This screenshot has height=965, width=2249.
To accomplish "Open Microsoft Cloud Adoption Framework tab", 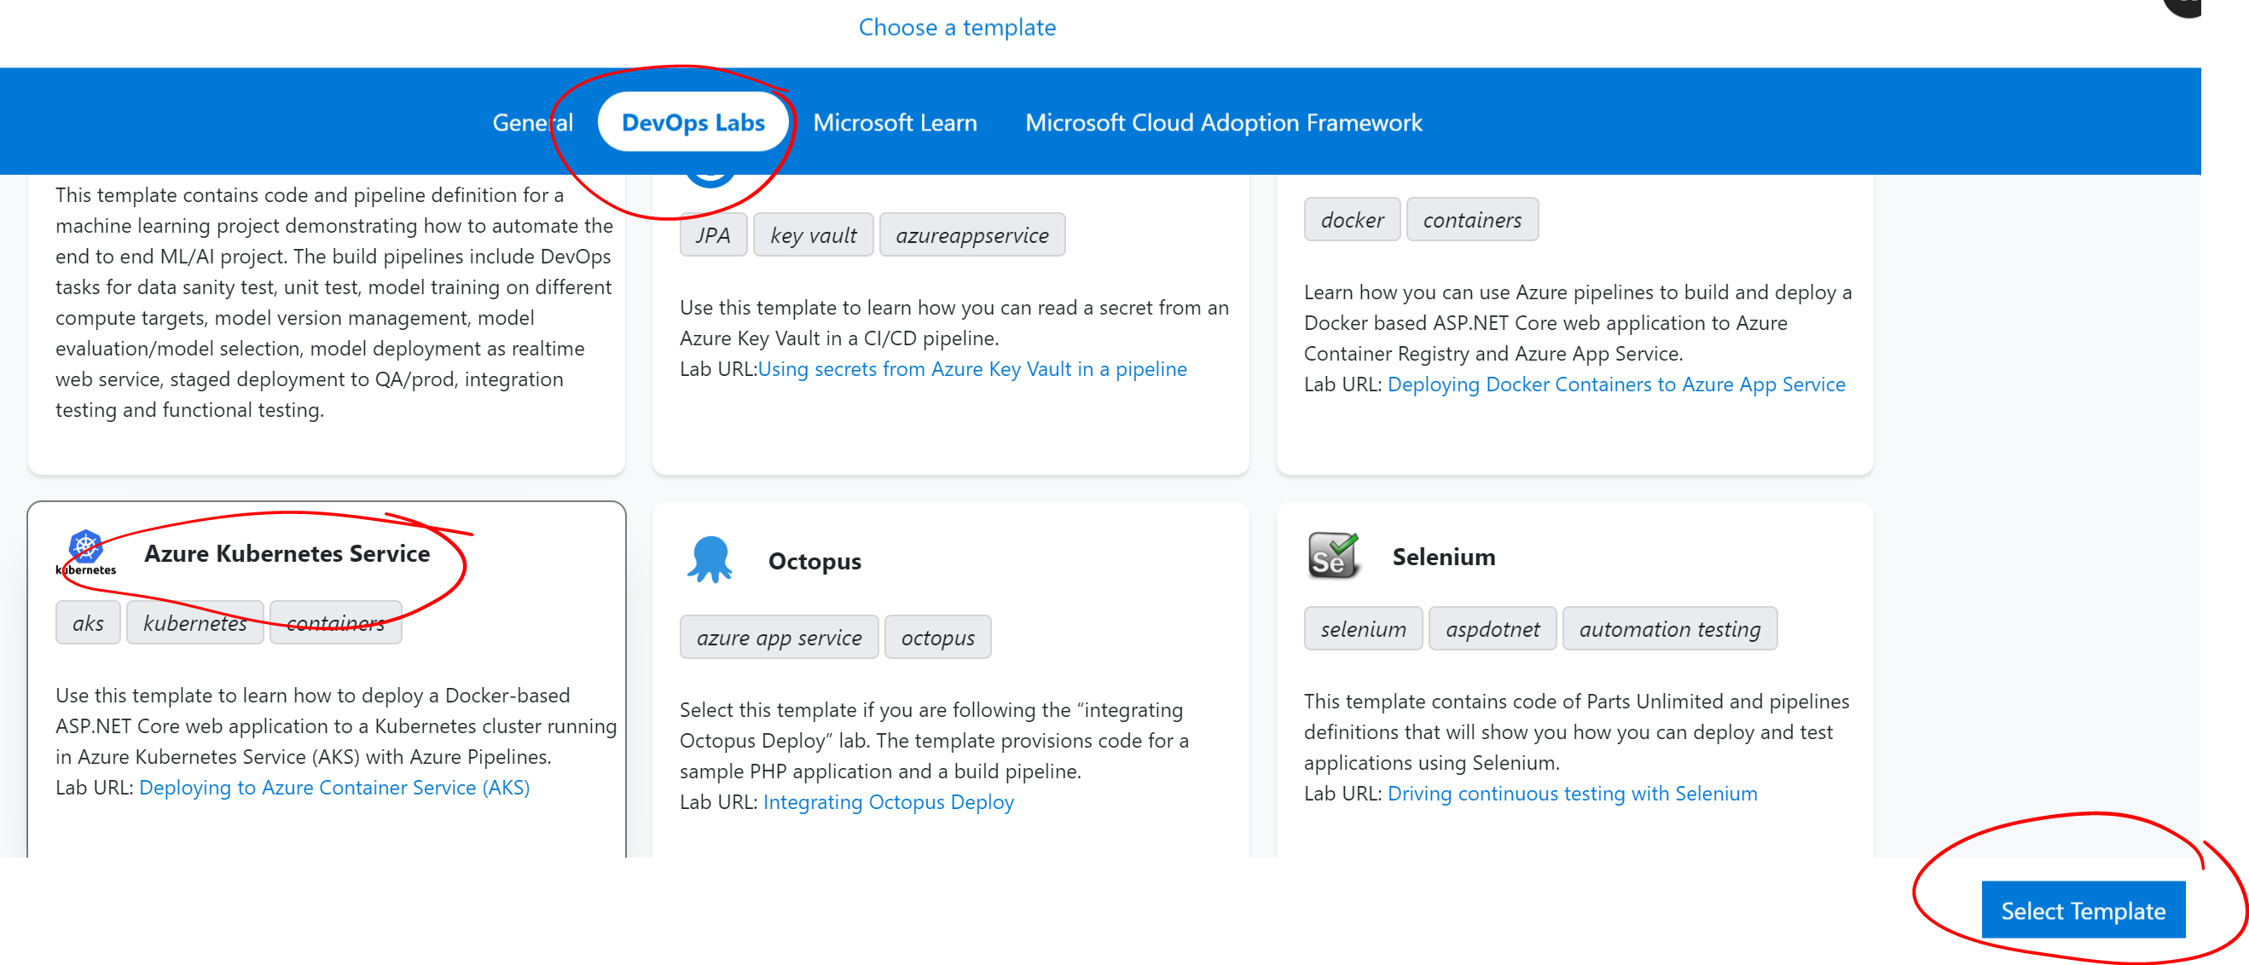I will point(1222,122).
